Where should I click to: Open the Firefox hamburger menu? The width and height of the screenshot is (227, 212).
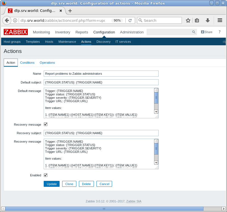[x=220, y=20]
